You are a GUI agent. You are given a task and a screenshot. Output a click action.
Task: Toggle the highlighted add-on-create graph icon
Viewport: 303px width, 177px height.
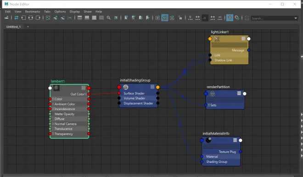165,18
